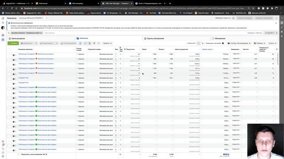Click the magnifier icon in the filter bar
Screen dimensions: 284x159
click(x=9, y=33)
